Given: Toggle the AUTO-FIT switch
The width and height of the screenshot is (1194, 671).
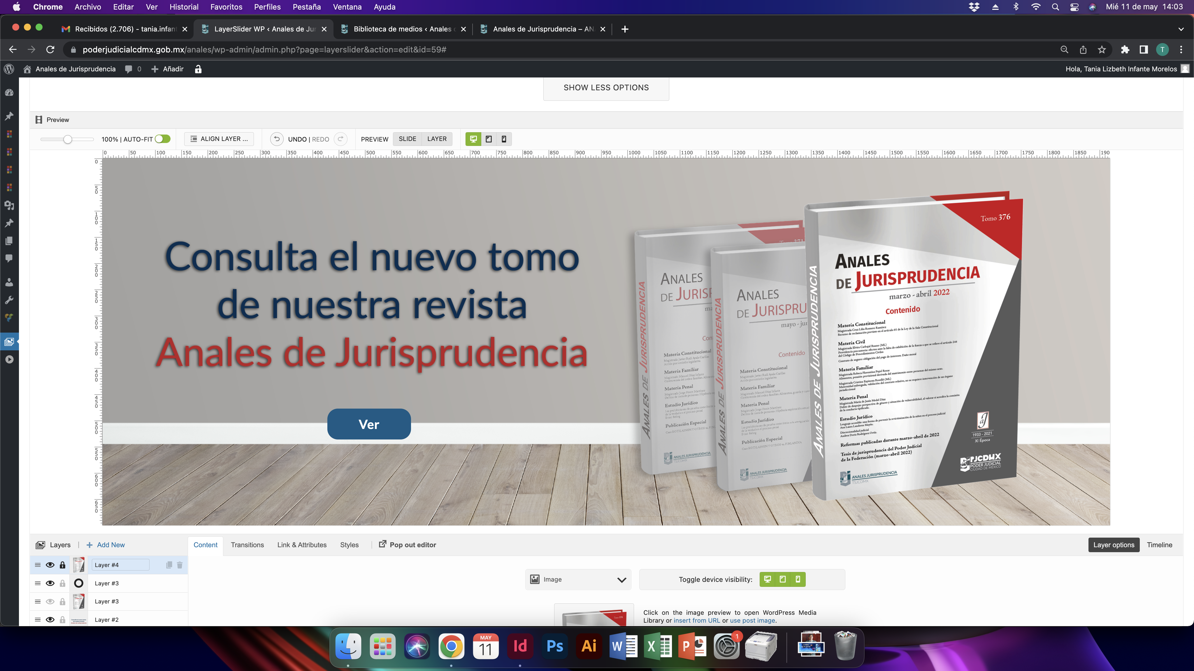Looking at the screenshot, I should [x=163, y=139].
